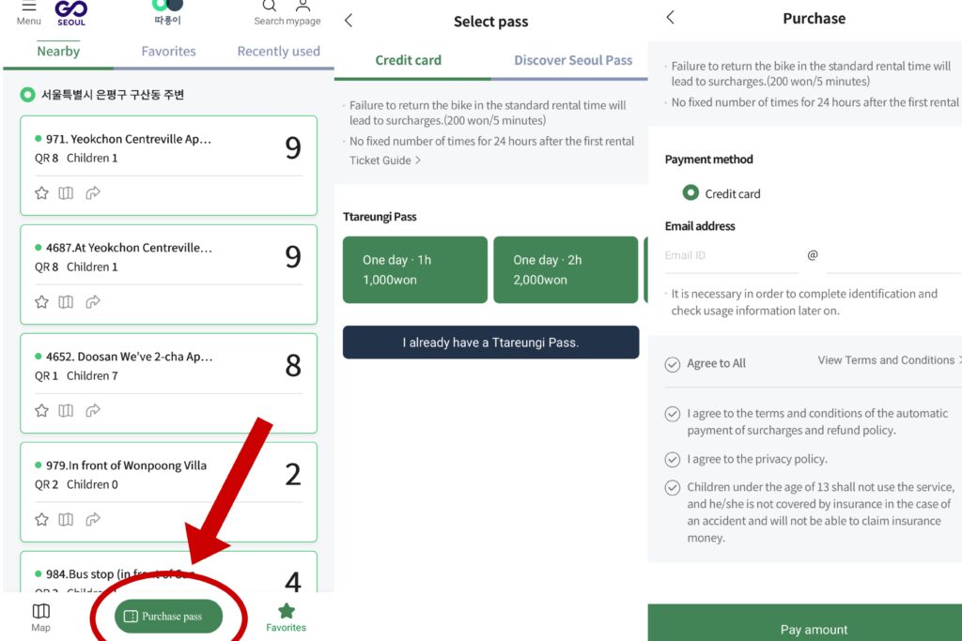This screenshot has width=962, height=641.
Task: Switch to the Recently used tab
Action: [278, 51]
